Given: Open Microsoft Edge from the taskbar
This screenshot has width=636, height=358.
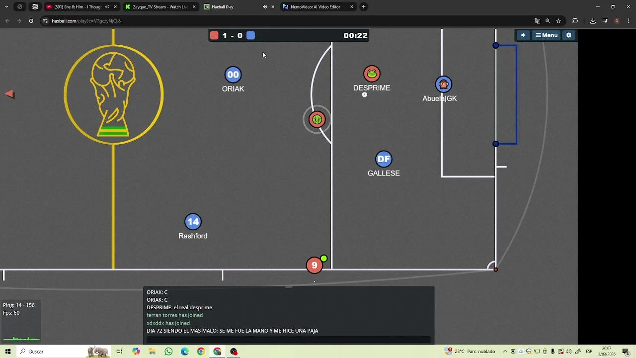Looking at the screenshot, I should [x=185, y=352].
